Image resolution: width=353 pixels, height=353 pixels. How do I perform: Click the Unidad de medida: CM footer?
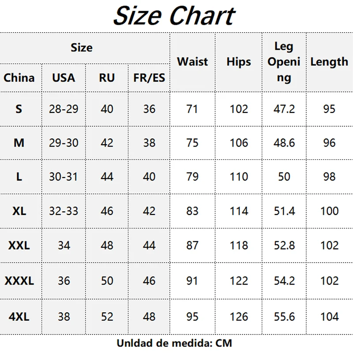coord(174,343)
